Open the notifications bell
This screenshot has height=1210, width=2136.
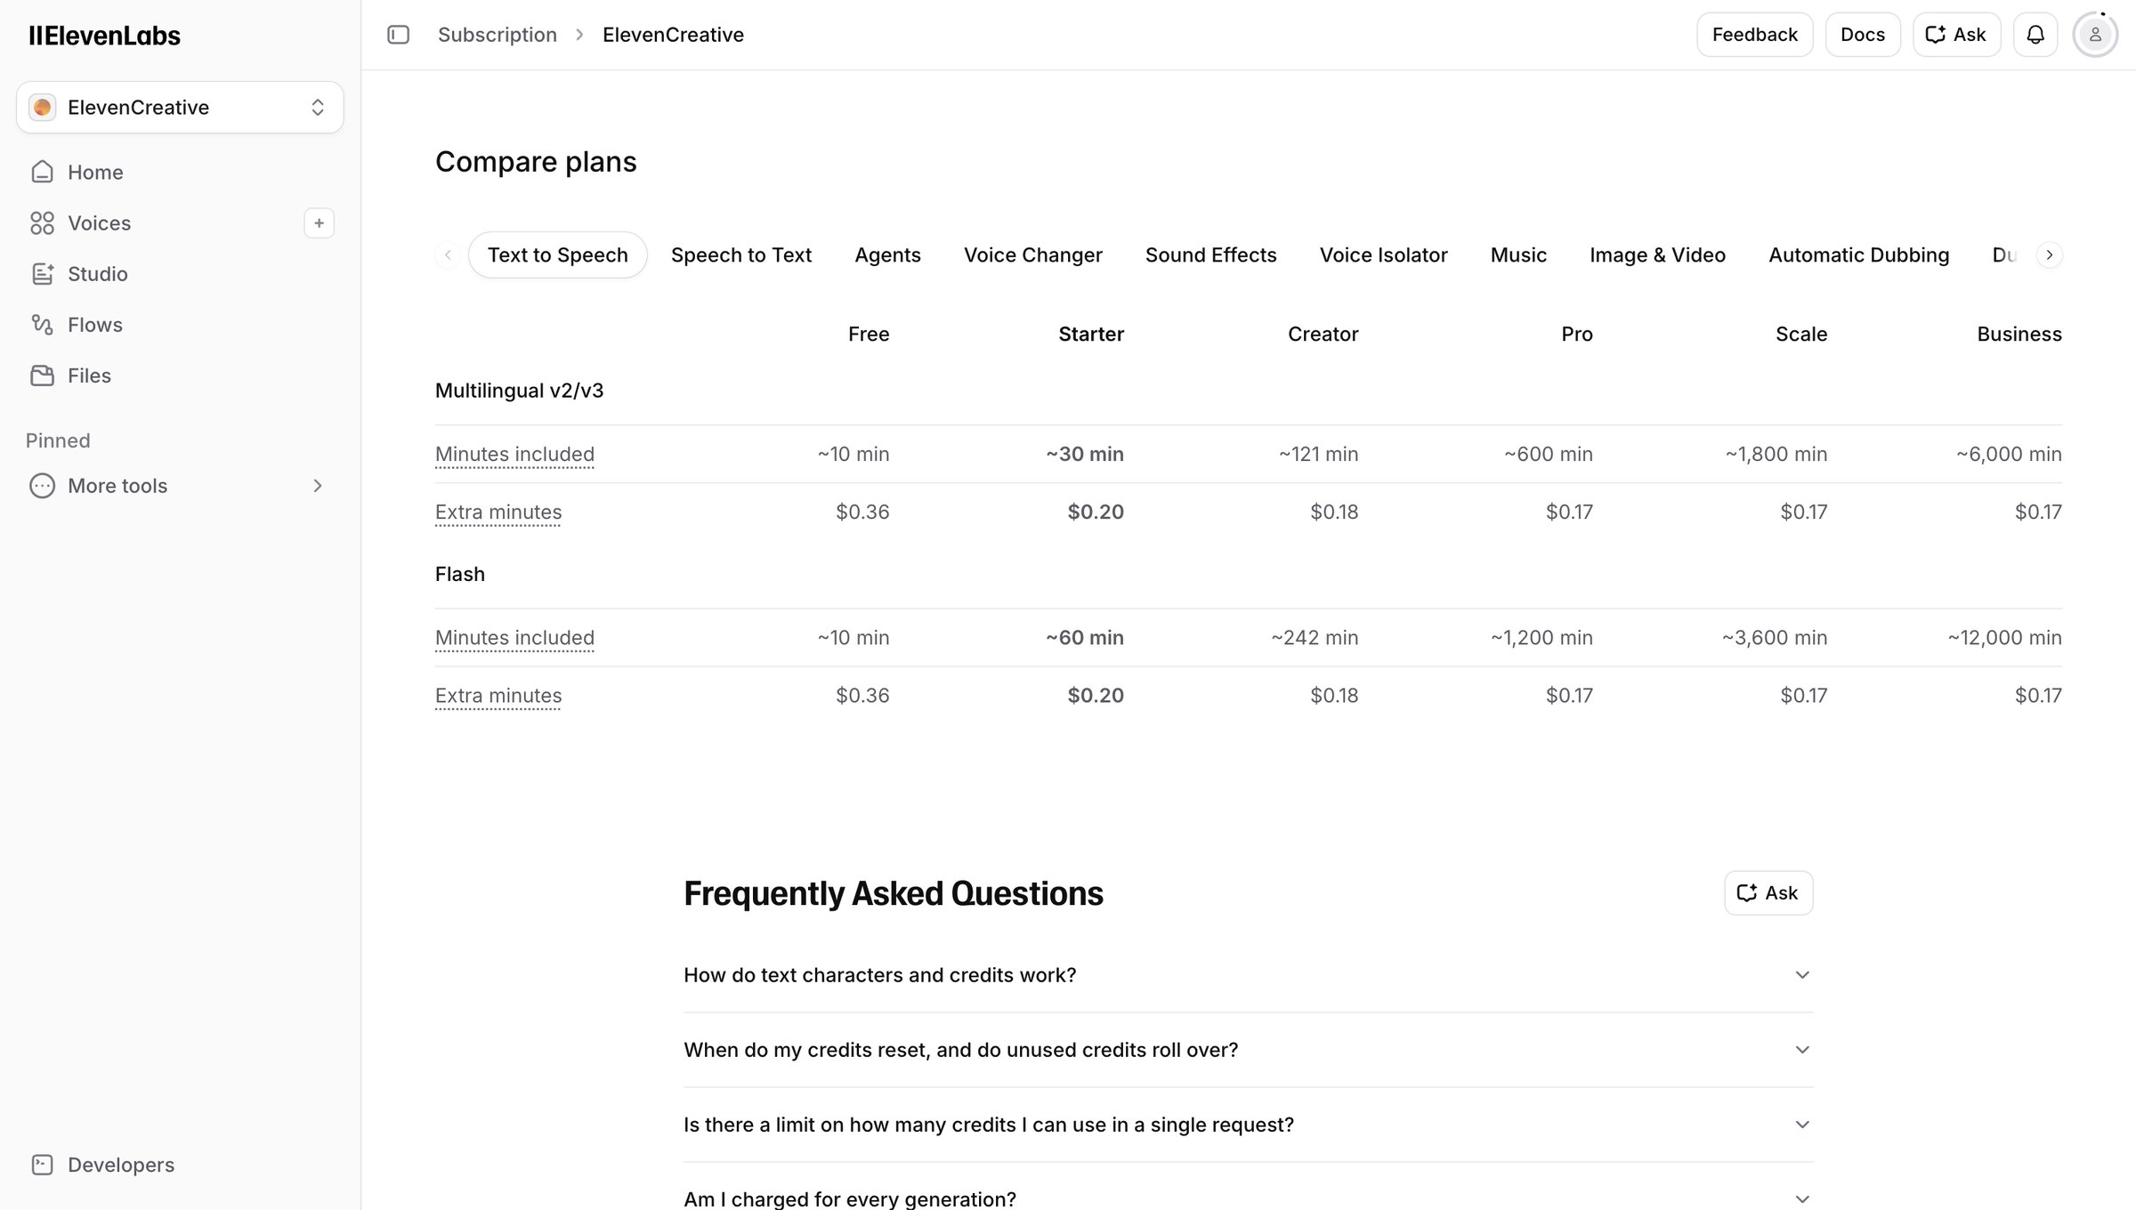pyautogui.click(x=2035, y=35)
